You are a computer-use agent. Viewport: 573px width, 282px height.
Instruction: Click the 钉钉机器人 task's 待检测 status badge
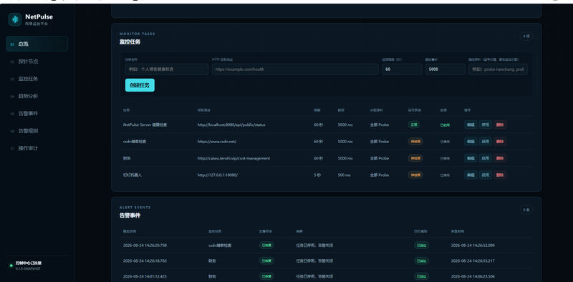tap(415, 175)
